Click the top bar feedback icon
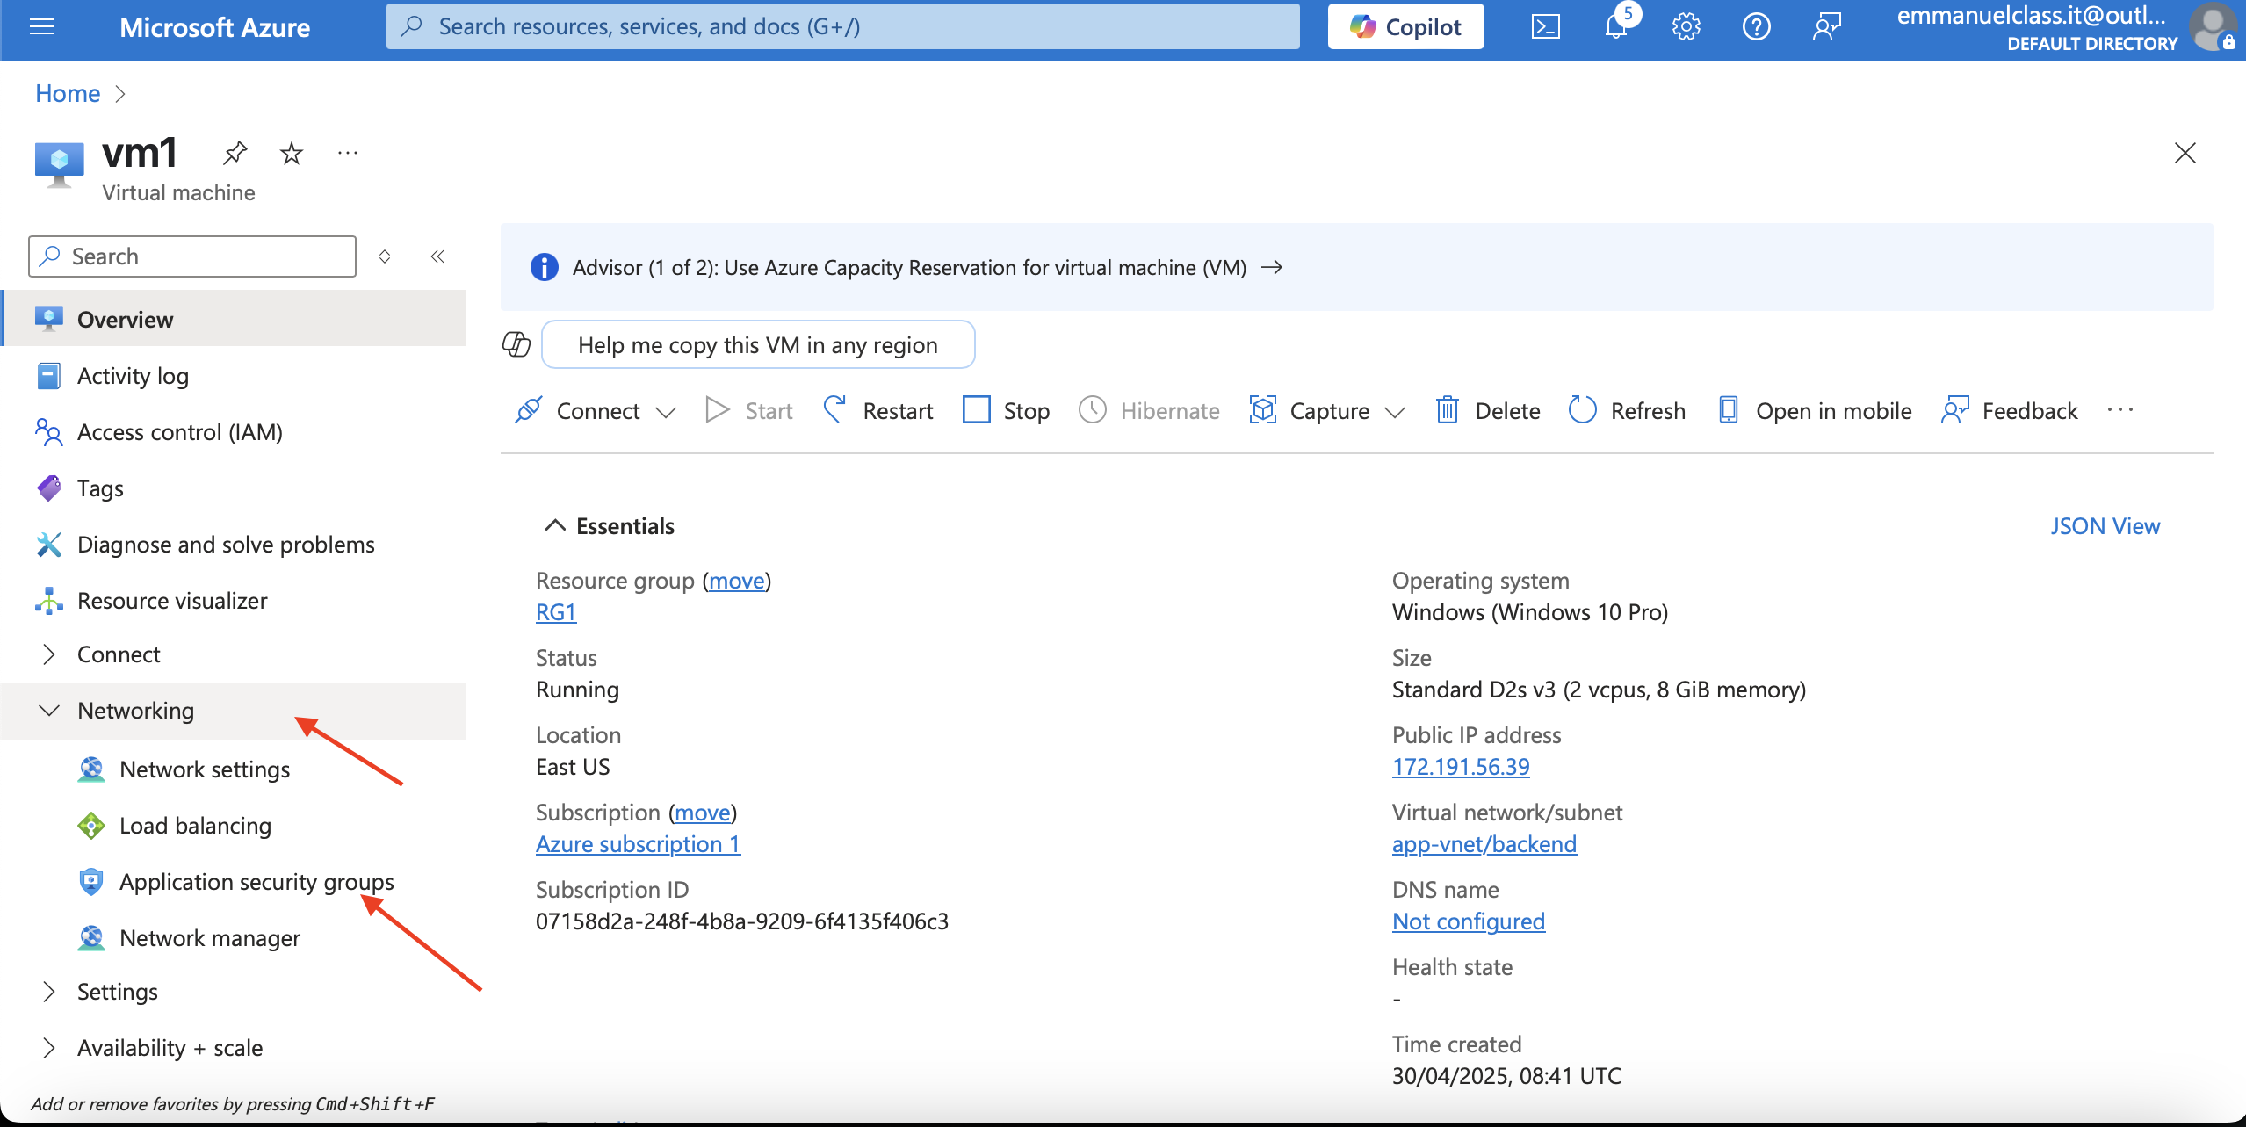This screenshot has width=2246, height=1127. (x=1826, y=26)
